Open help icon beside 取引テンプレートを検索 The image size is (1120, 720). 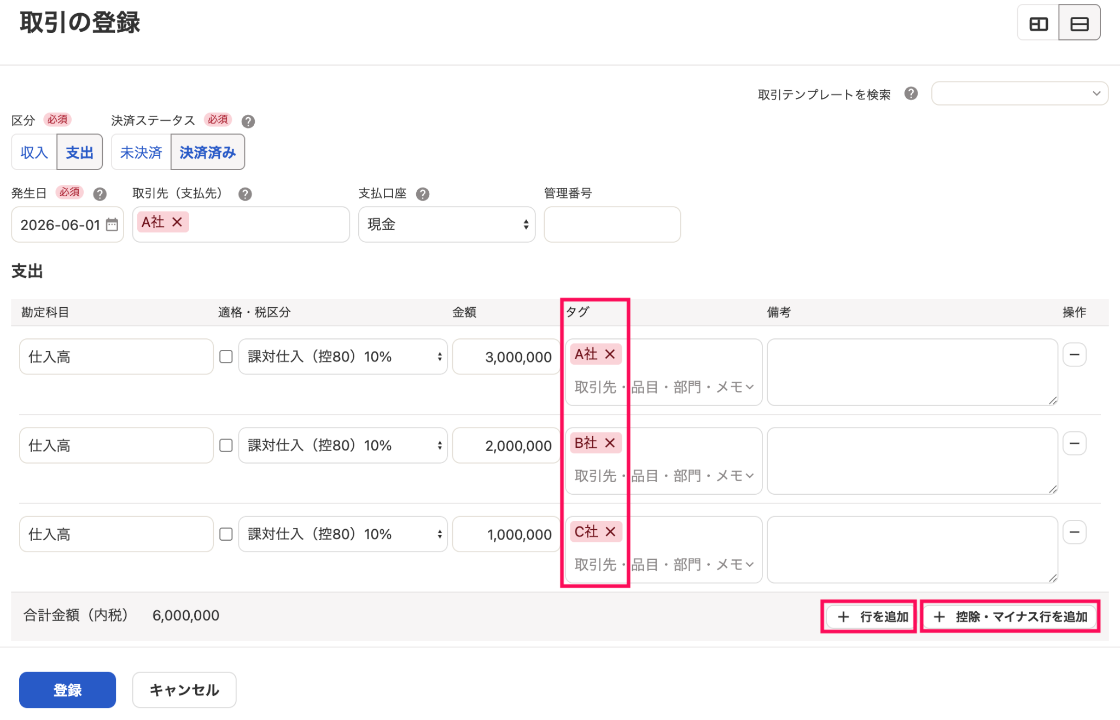tap(911, 93)
